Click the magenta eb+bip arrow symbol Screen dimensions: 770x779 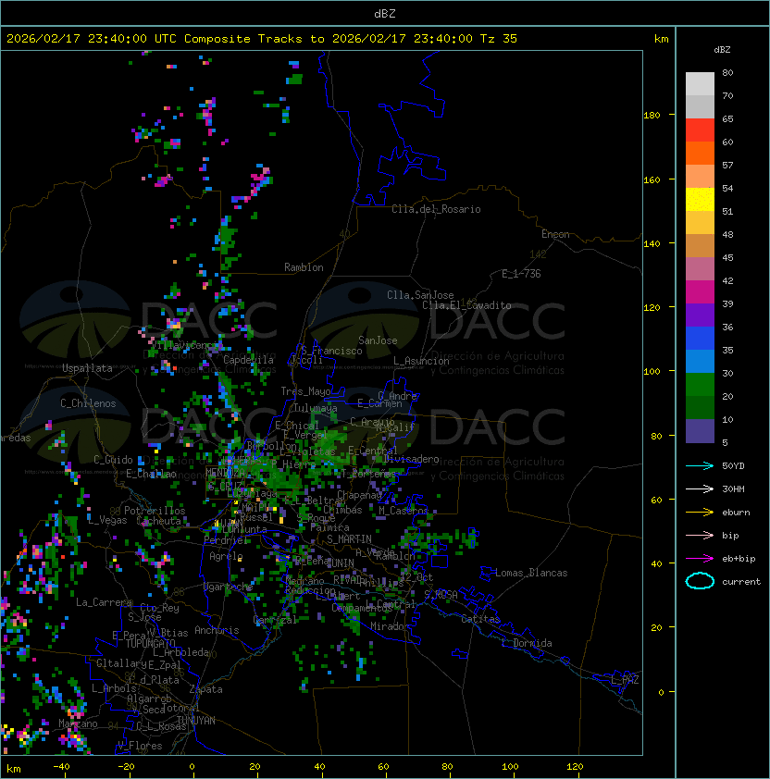(700, 559)
